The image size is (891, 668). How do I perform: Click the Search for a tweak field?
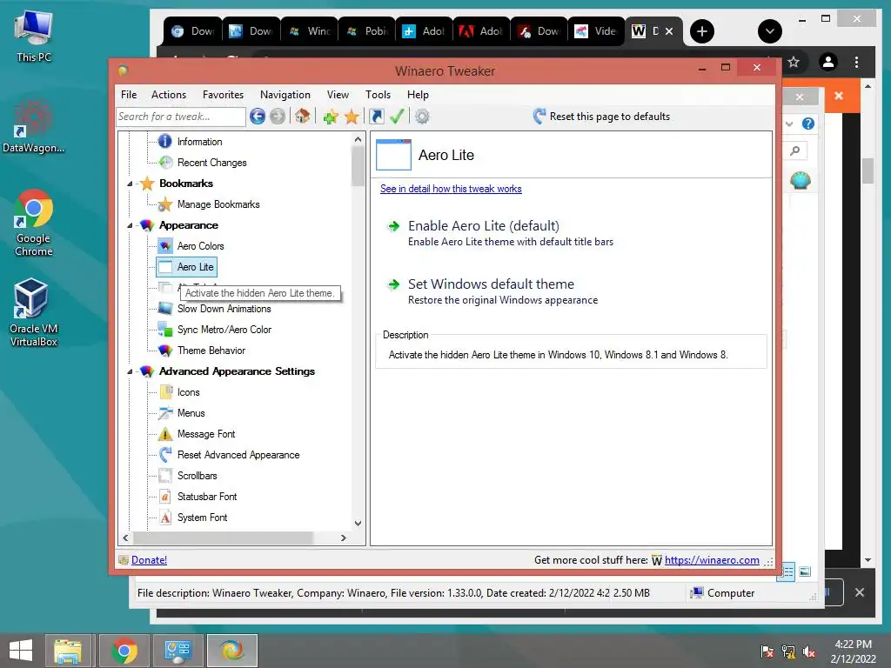point(181,117)
